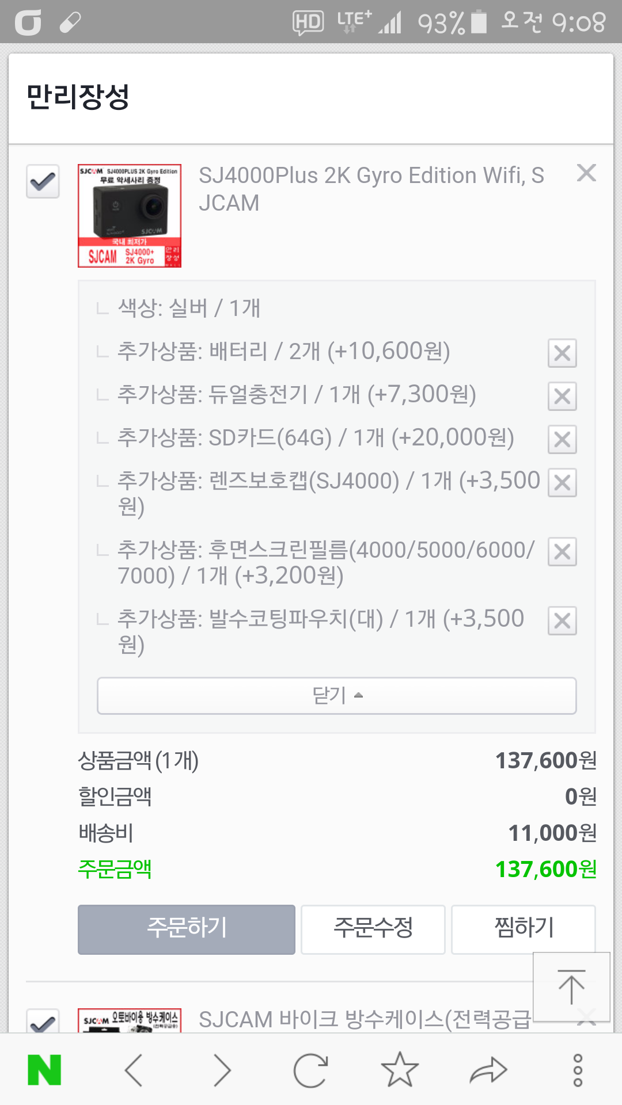This screenshot has width=622, height=1105.
Task: Collapse the options list with 닫기
Action: (x=336, y=695)
